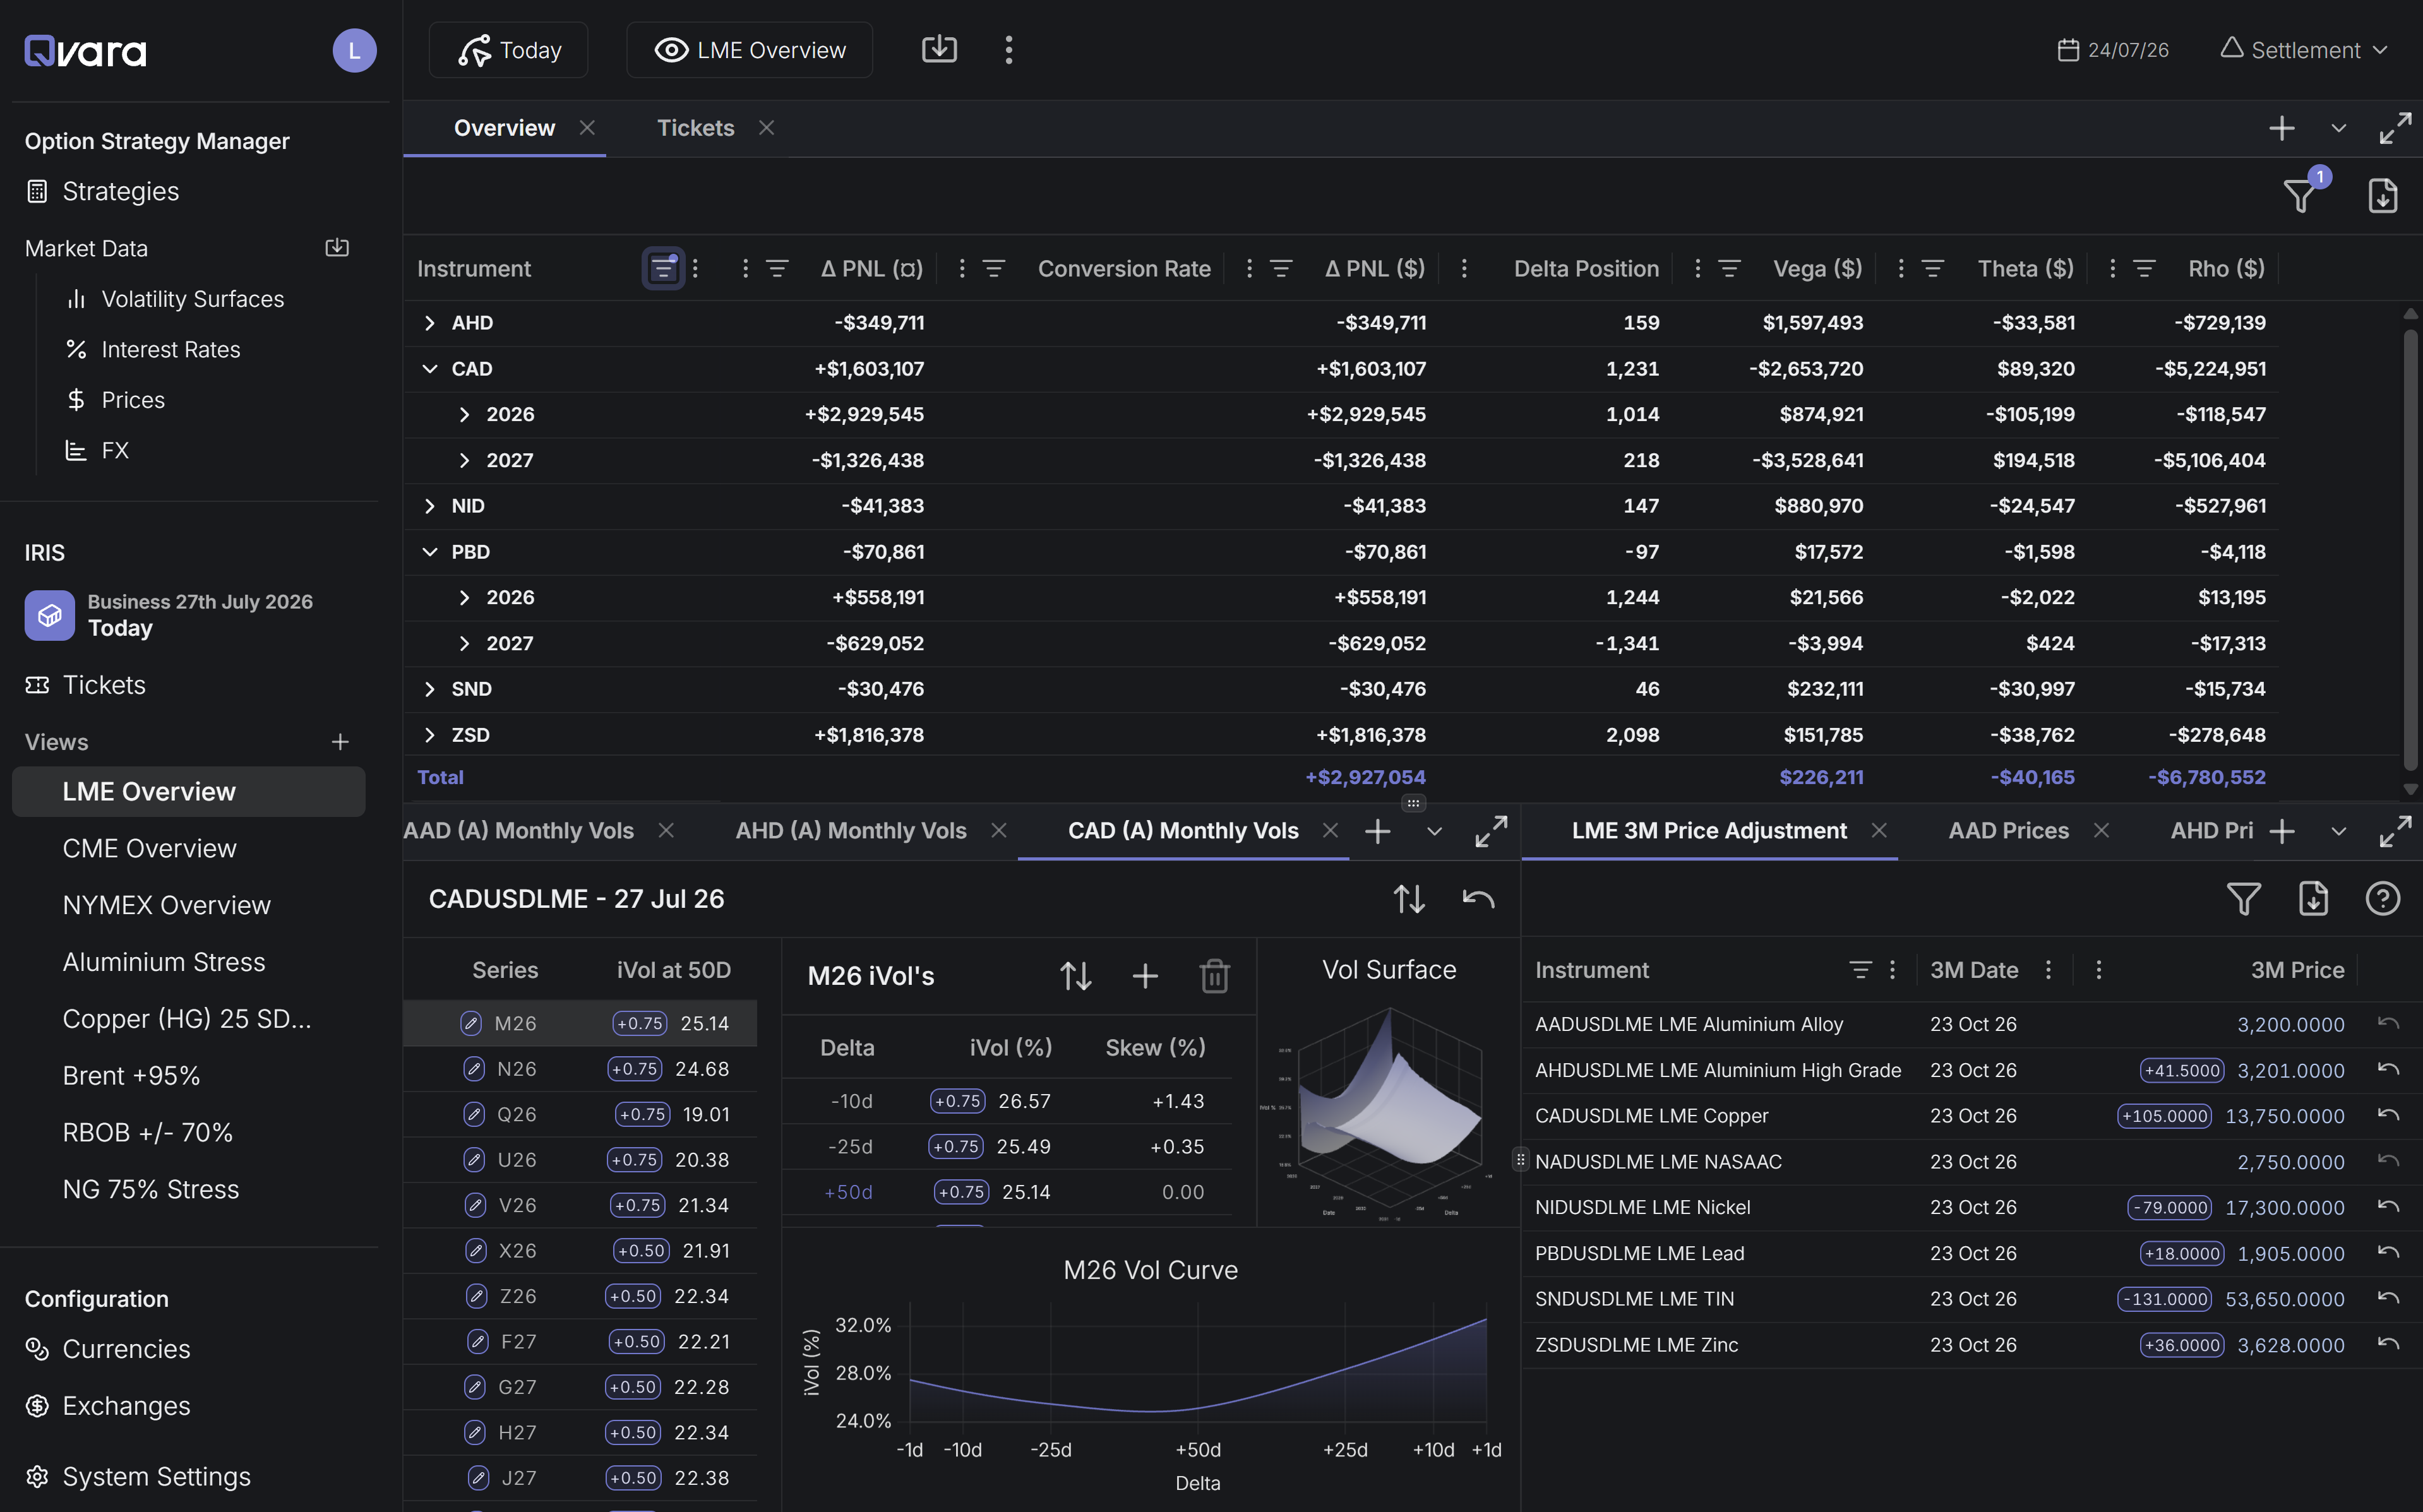Open the help question mark icon

(2383, 898)
